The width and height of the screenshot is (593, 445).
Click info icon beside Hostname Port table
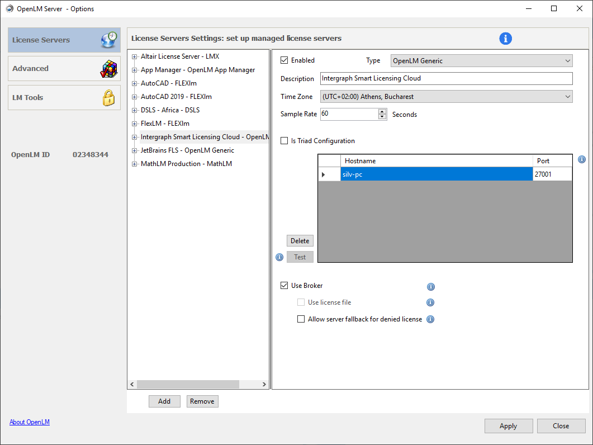coord(581,160)
